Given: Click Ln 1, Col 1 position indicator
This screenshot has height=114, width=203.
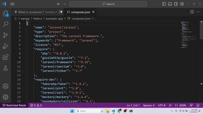Looking at the screenshot, I should tap(133, 105).
